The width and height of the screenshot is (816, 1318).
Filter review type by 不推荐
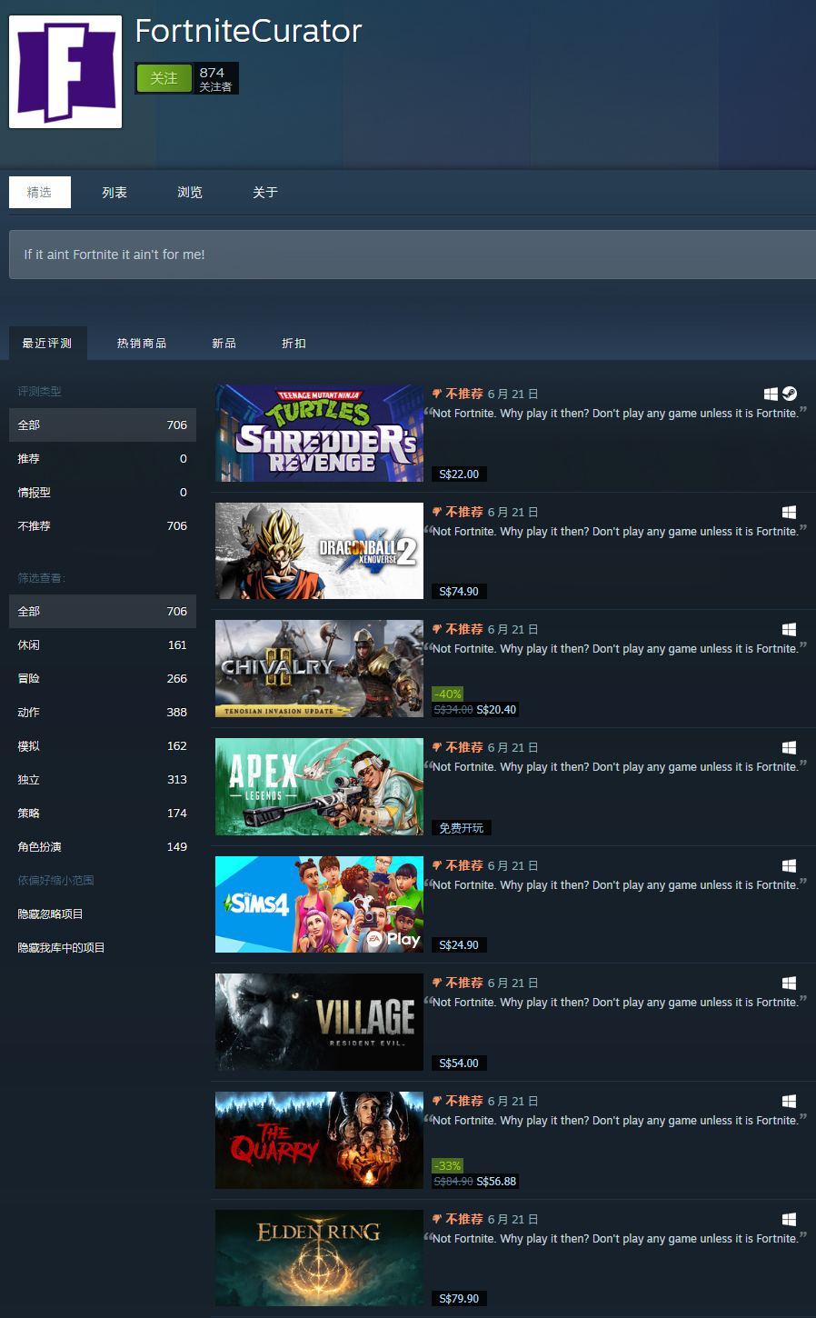(103, 525)
